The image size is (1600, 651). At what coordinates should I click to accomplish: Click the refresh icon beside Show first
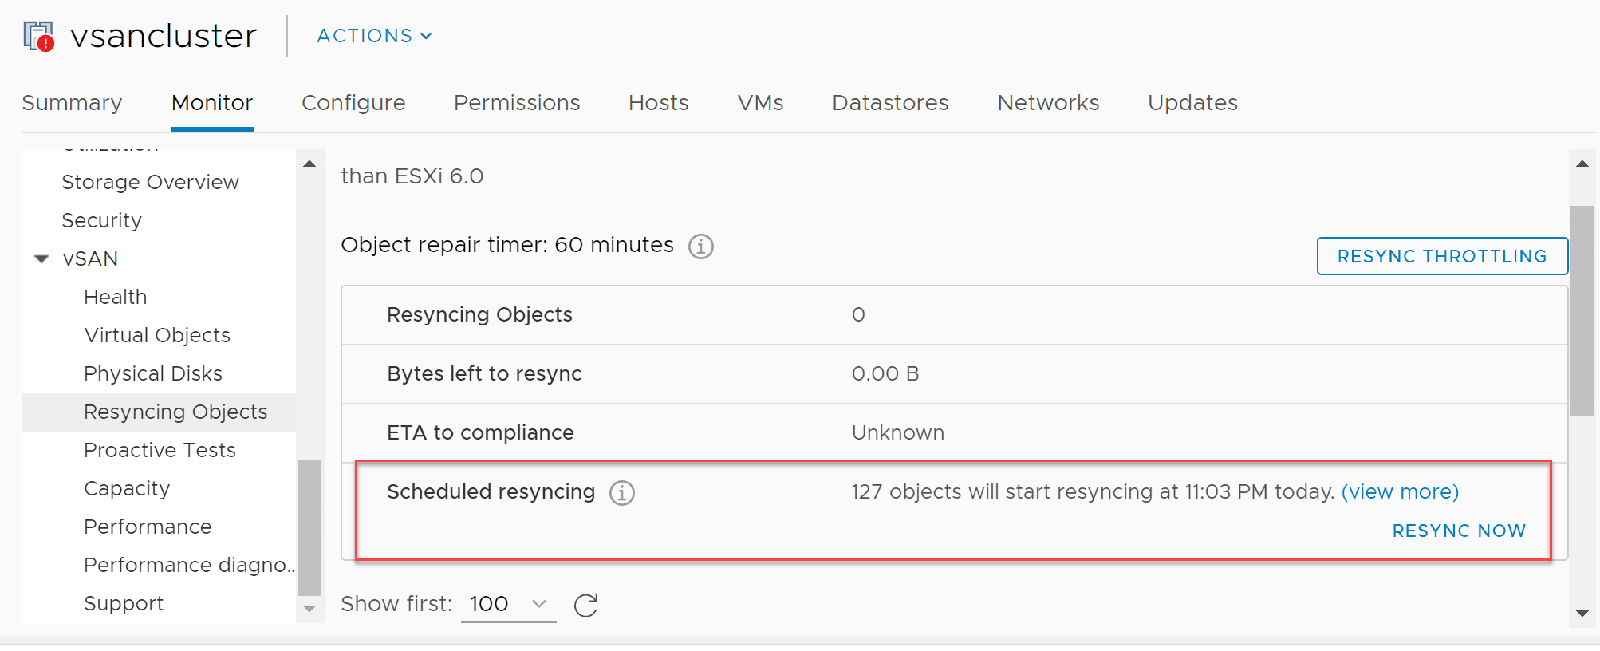[586, 605]
